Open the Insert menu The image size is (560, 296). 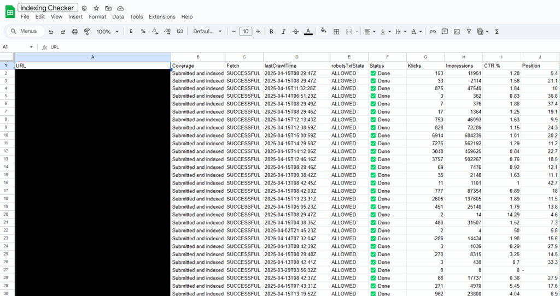75,17
